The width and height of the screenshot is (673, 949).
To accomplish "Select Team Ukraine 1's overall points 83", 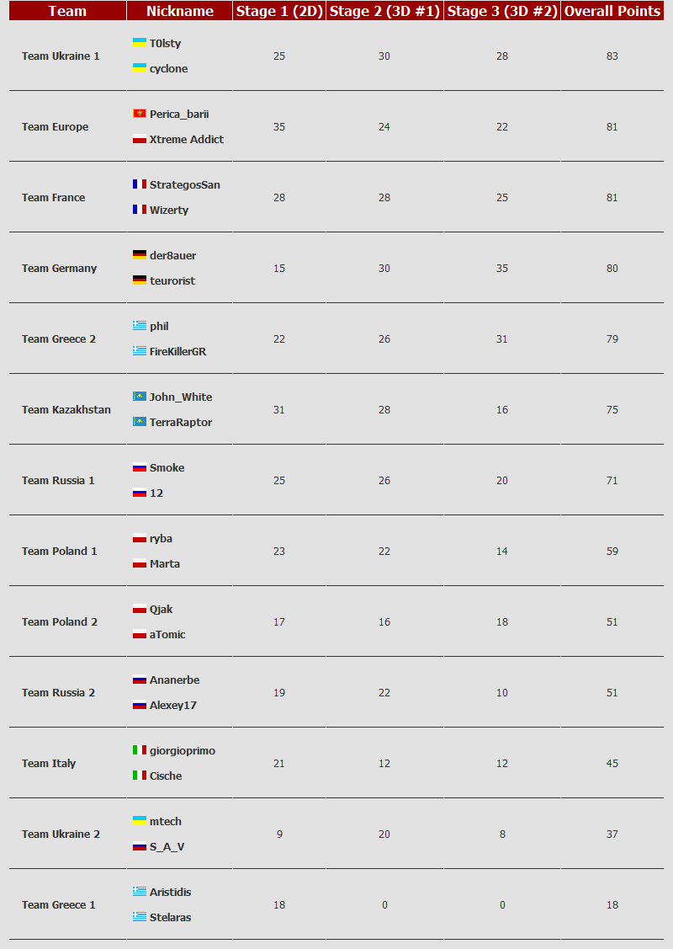I will pos(612,56).
